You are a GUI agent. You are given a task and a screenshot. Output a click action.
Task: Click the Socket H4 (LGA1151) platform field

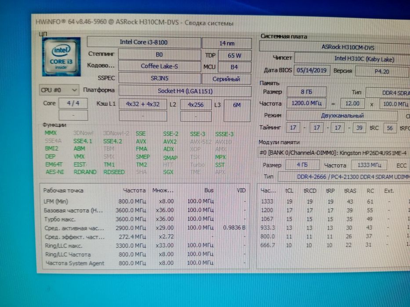pos(185,91)
